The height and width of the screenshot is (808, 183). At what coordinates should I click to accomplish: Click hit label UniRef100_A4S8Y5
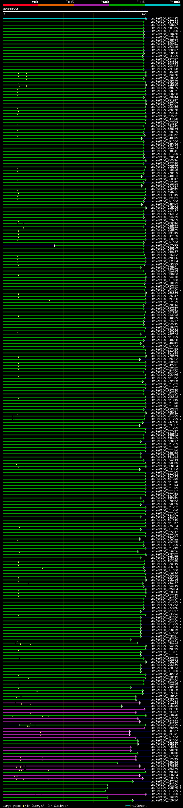click(x=164, y=72)
